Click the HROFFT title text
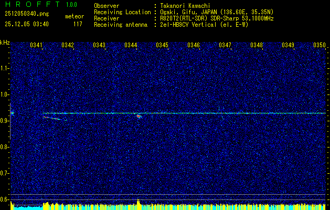 pos(32,4)
